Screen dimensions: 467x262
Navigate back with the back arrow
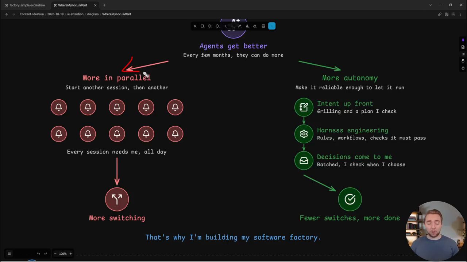click(x=7, y=14)
